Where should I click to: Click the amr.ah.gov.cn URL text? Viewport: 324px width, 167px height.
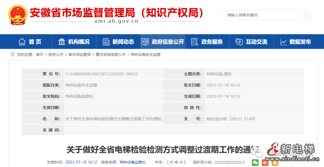pos(116,21)
